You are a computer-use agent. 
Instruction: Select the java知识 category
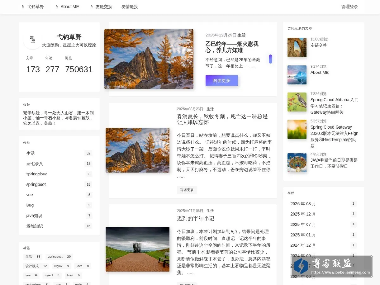click(x=59, y=216)
